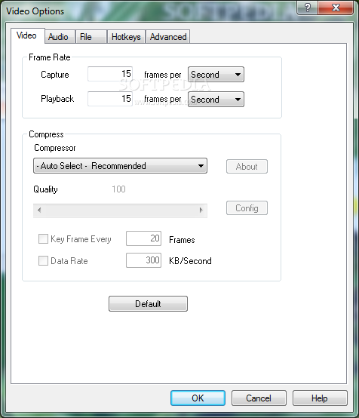
Task: Click the Capture frame rate field
Action: pyautogui.click(x=110, y=74)
